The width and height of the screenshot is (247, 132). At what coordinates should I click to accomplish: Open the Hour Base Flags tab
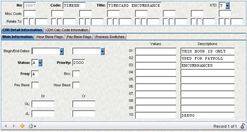tap(50, 37)
